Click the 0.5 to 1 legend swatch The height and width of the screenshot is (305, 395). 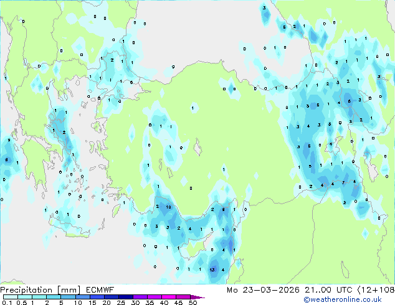coord(25,297)
